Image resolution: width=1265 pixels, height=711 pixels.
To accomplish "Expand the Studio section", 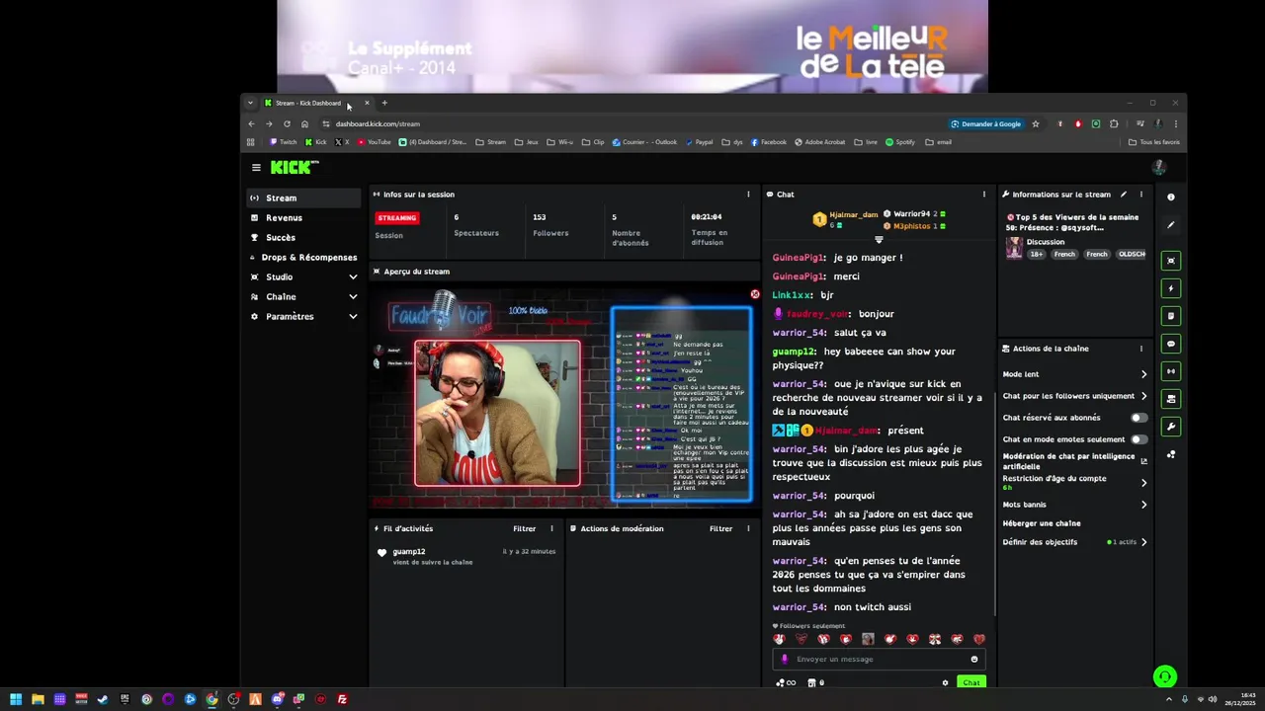I will click(x=304, y=276).
